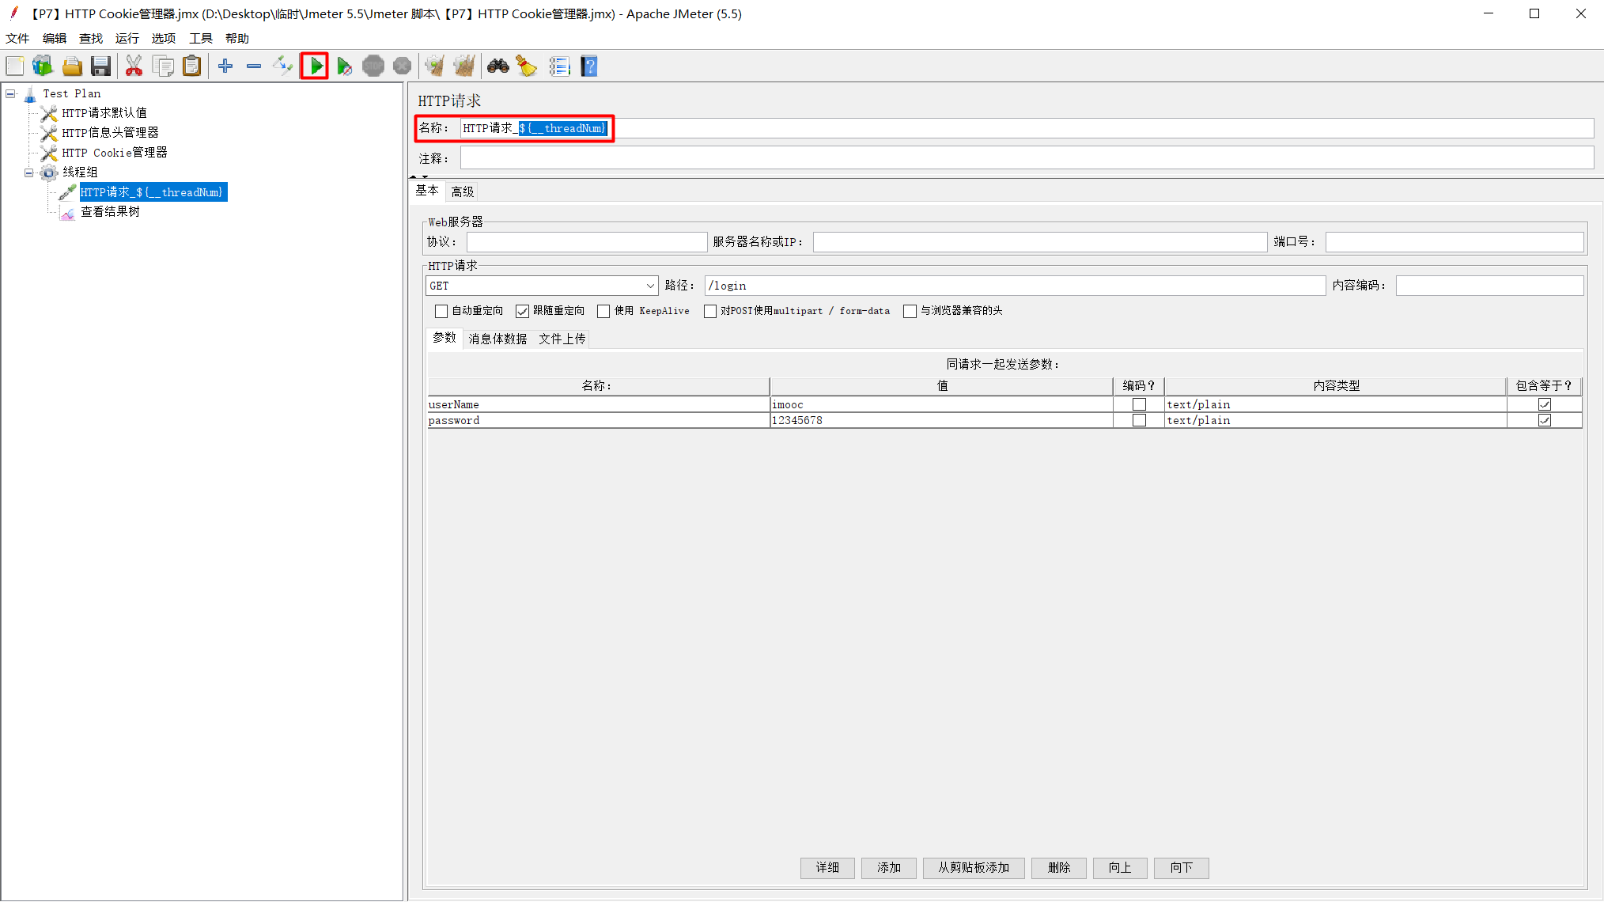Toggle 包含等于 checkbox for userName row
1604x902 pixels.
[1544, 404]
